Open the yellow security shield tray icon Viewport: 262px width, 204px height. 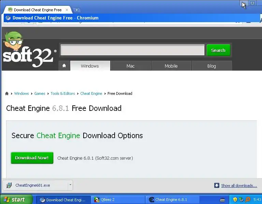point(235,200)
